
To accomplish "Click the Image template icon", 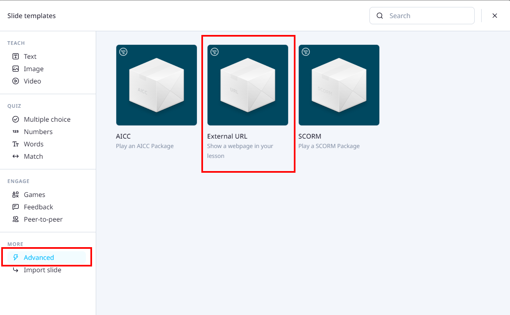I will pos(16,69).
